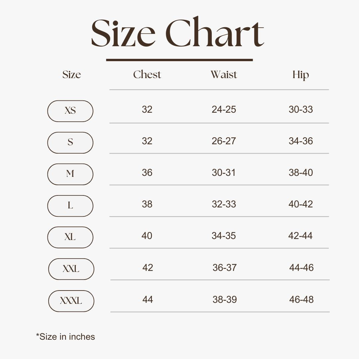This screenshot has height=359, width=359.
Task: Click the Size Chart title
Action: tap(178, 33)
